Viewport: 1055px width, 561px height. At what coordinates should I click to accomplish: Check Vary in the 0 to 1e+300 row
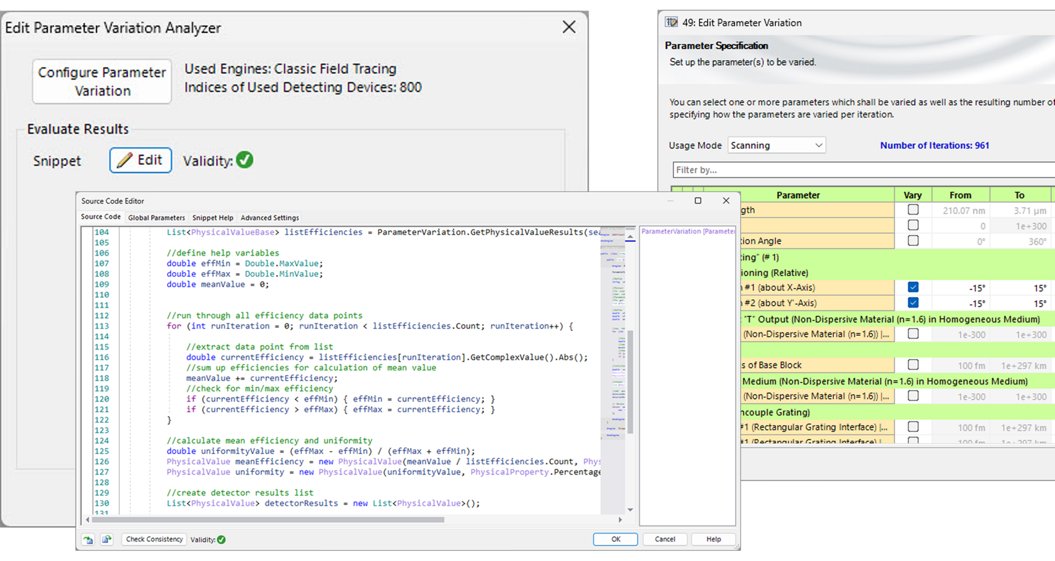[x=913, y=225]
